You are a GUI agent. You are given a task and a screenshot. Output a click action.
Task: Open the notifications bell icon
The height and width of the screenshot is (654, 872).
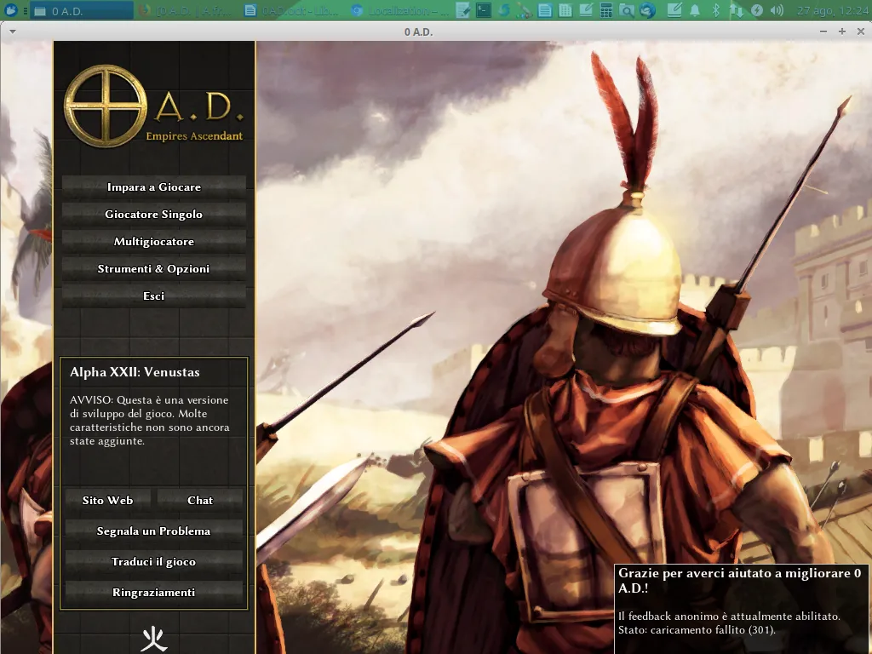(x=695, y=10)
